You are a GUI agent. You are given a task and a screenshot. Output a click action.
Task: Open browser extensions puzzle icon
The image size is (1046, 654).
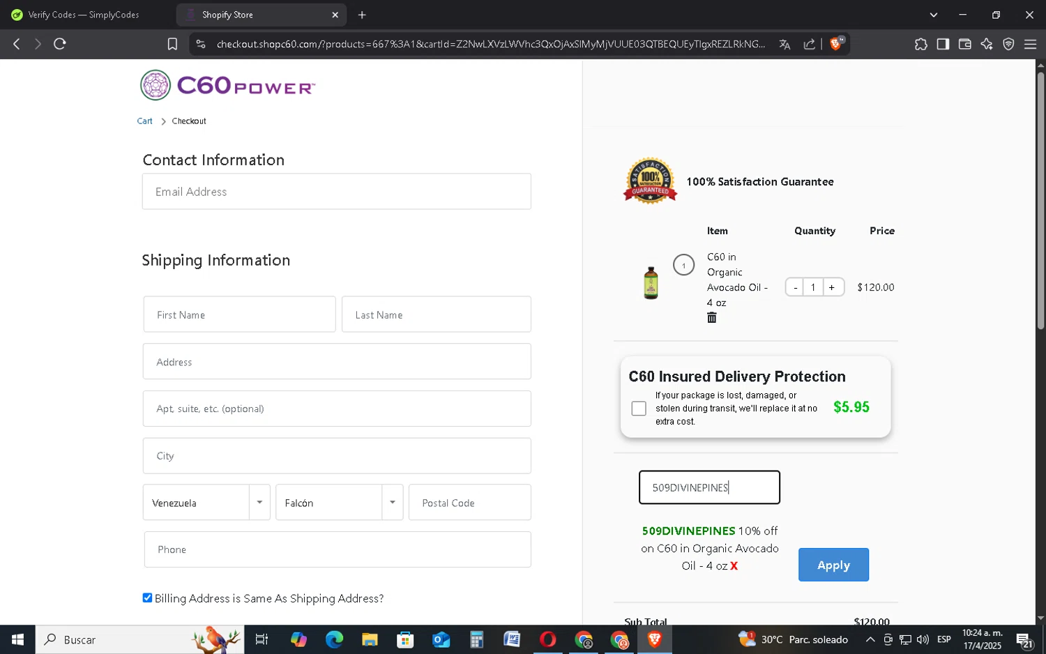(921, 44)
